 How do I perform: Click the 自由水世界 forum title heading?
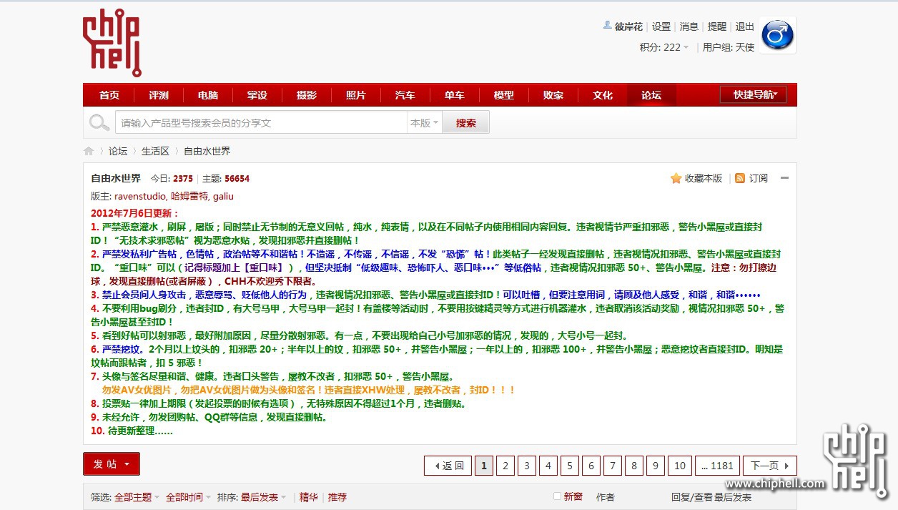click(x=116, y=178)
